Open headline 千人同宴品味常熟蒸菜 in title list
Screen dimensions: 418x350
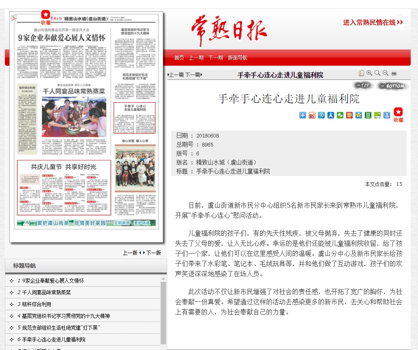coord(47,292)
